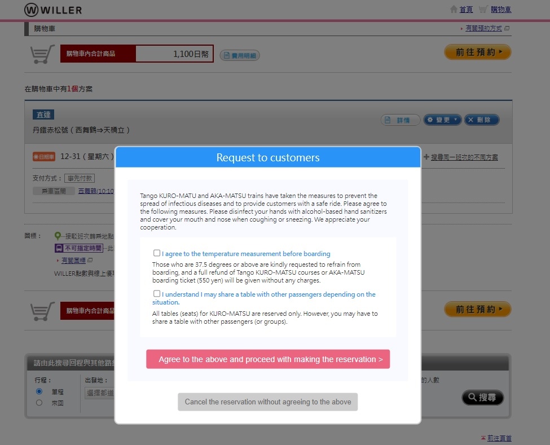Click the 搜尋 search button with magnifier
550x445 pixels.
pyautogui.click(x=482, y=398)
